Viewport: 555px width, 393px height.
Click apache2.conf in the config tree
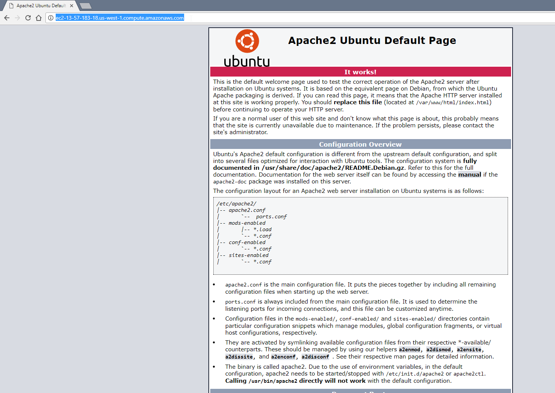pyautogui.click(x=247, y=210)
